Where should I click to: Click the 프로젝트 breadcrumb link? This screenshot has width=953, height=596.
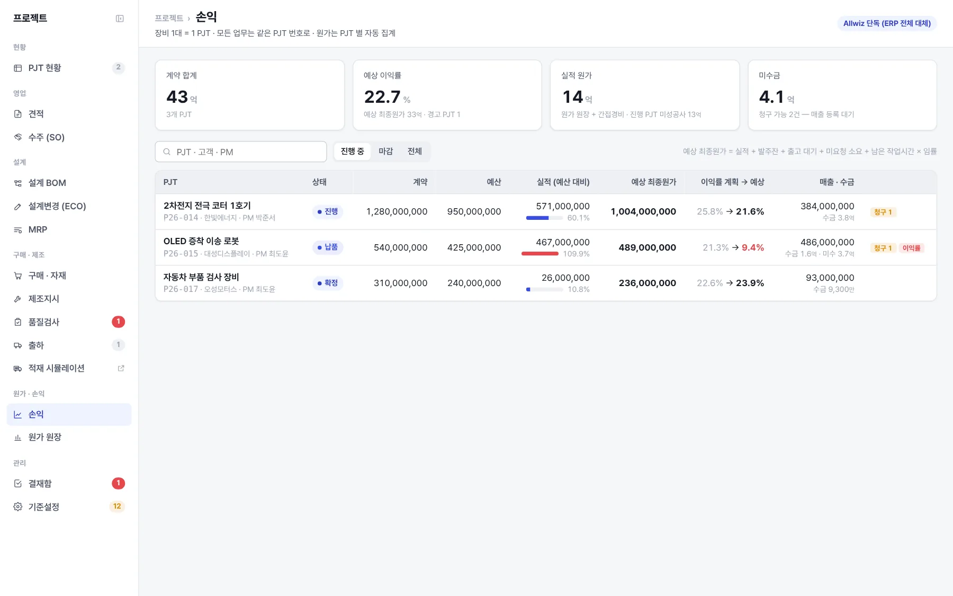click(169, 18)
